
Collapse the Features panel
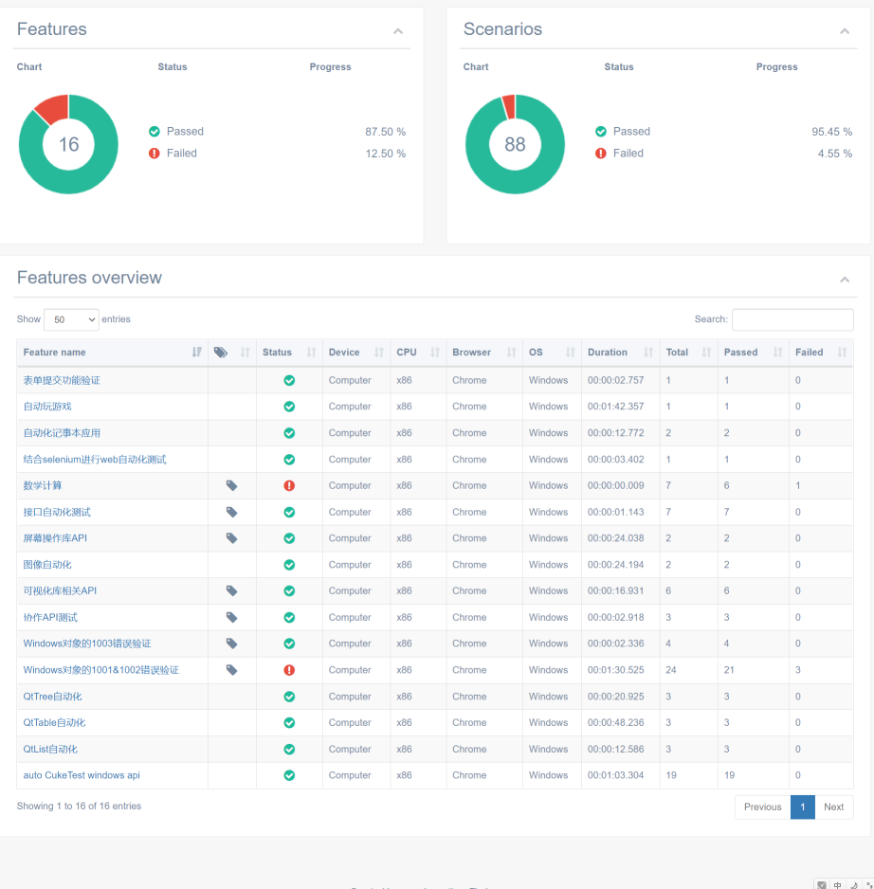(x=398, y=31)
